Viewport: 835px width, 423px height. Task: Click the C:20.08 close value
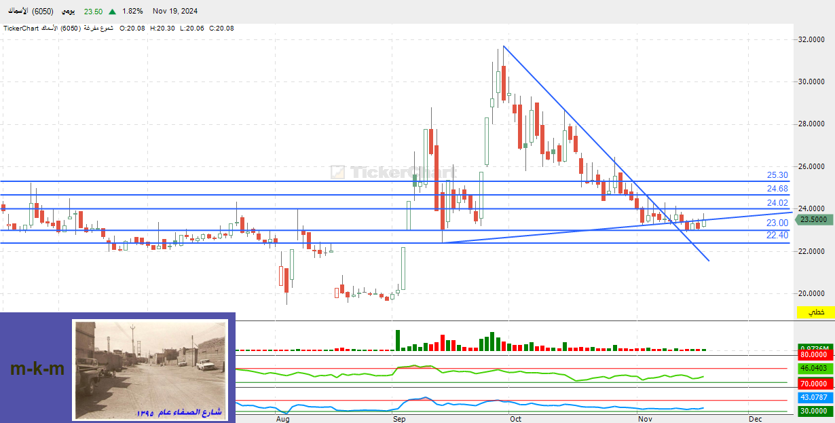221,29
